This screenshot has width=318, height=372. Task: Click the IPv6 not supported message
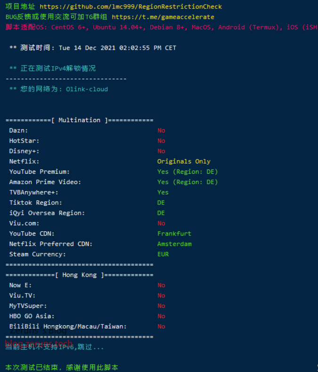[55, 347]
